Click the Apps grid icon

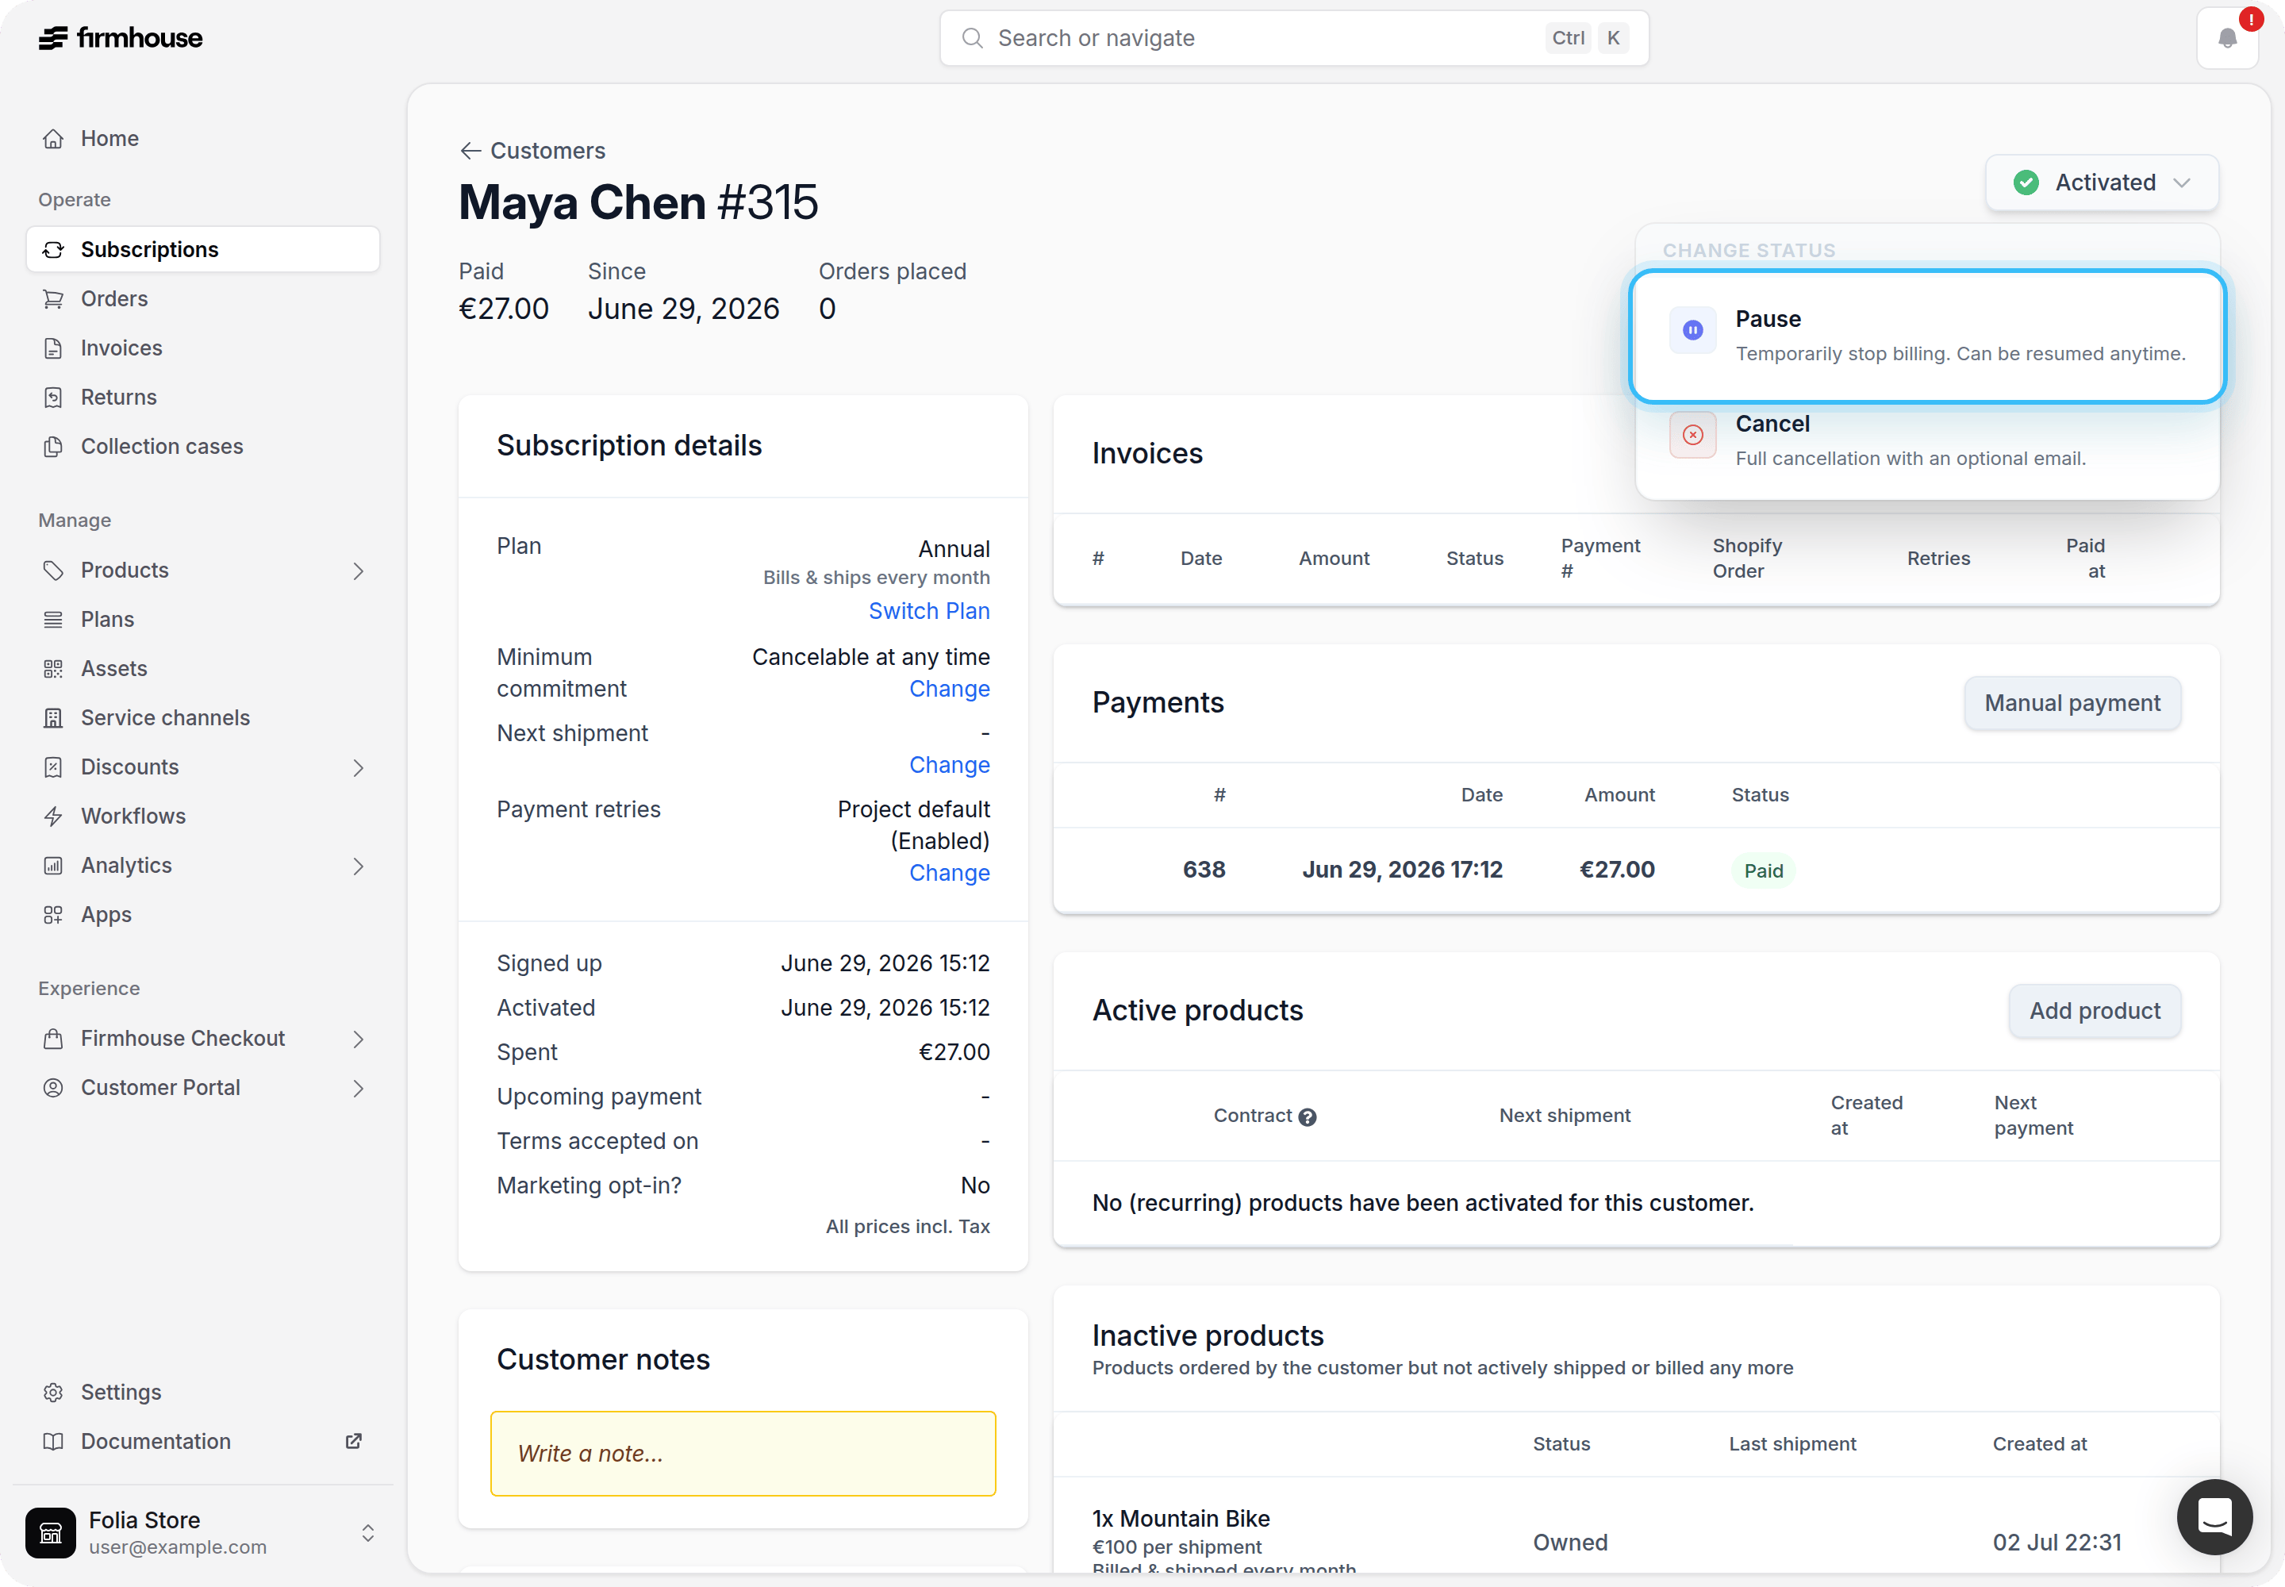tap(54, 915)
